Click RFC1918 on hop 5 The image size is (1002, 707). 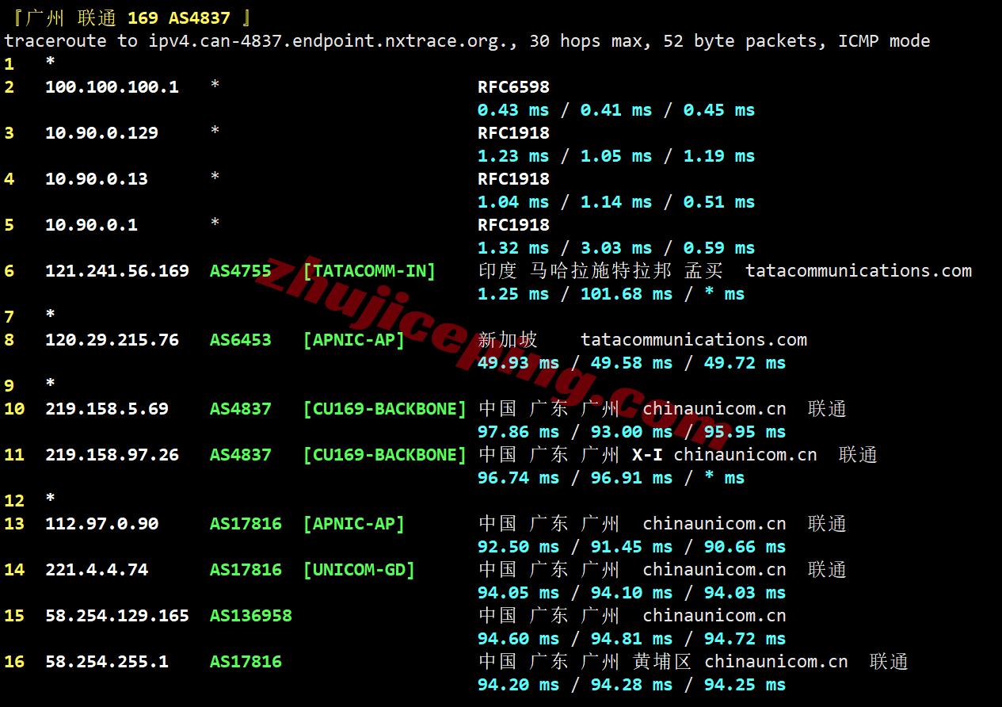(x=513, y=225)
